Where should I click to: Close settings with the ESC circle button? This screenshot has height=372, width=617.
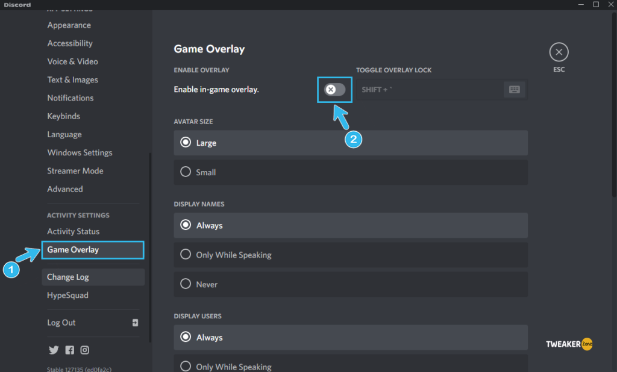coord(559,52)
